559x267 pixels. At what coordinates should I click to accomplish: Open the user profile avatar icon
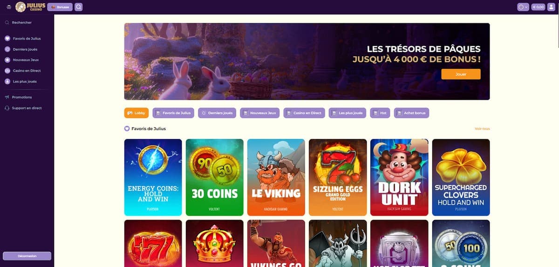(x=552, y=7)
